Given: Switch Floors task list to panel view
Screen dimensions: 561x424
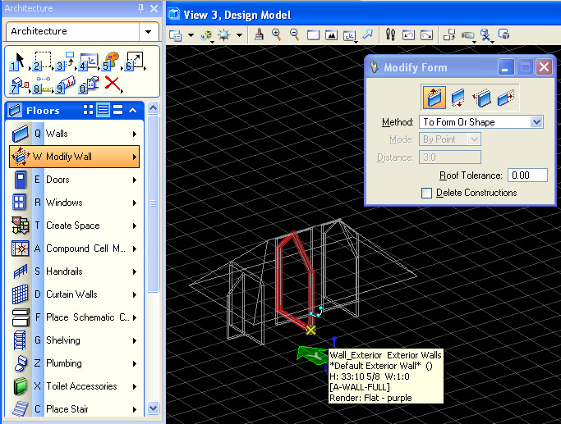Looking at the screenshot, I should 117,110.
